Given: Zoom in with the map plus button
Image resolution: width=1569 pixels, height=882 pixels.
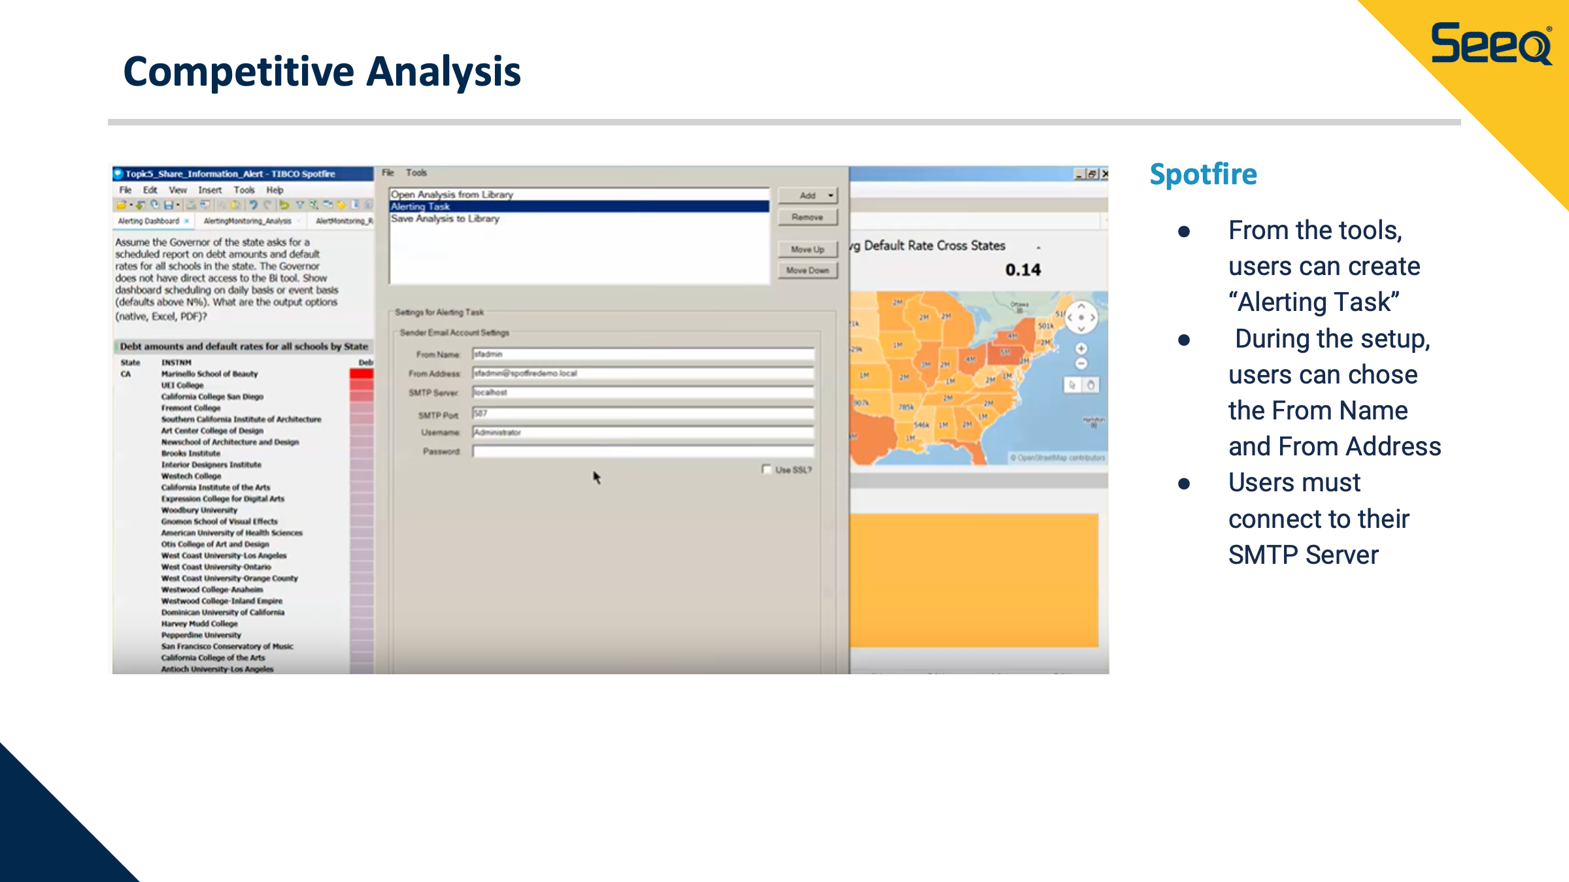Looking at the screenshot, I should coord(1081,348).
